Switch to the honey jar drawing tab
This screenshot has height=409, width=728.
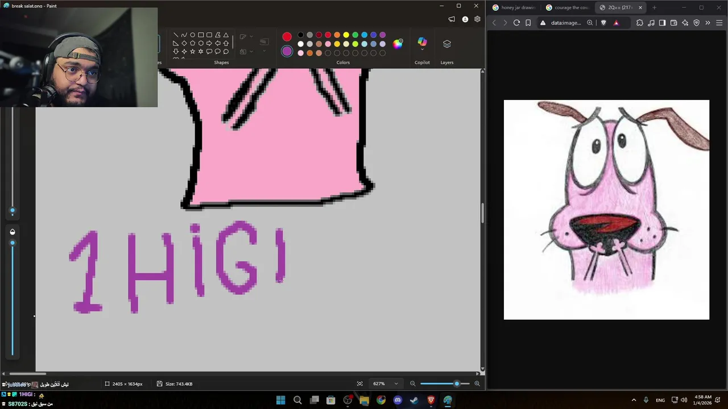point(514,7)
